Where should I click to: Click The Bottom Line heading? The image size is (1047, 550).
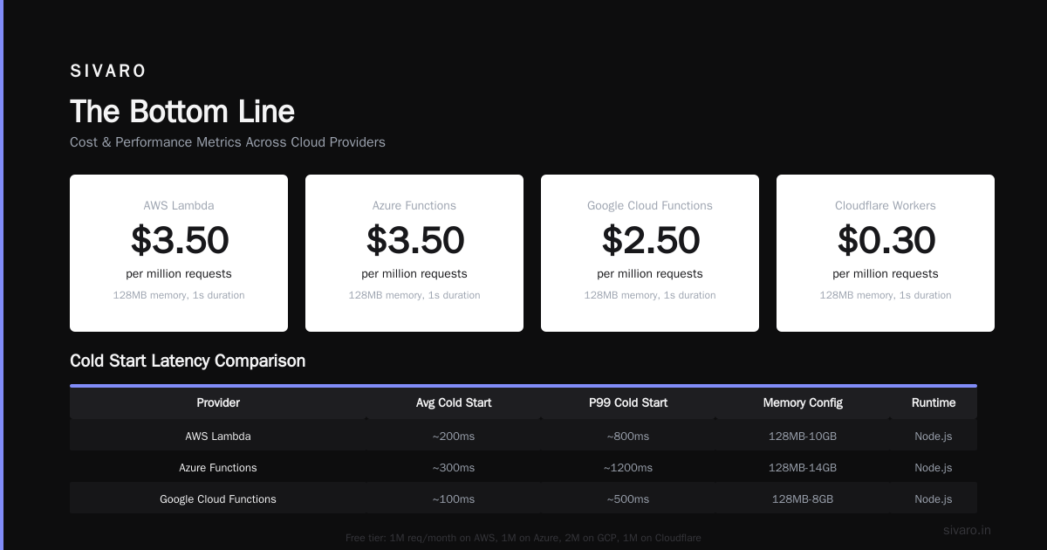click(x=182, y=112)
